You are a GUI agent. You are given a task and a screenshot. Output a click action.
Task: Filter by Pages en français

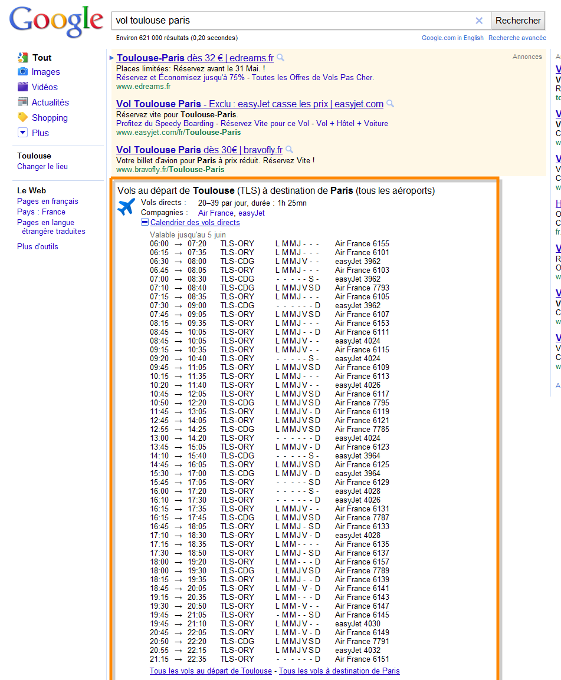pyautogui.click(x=47, y=201)
